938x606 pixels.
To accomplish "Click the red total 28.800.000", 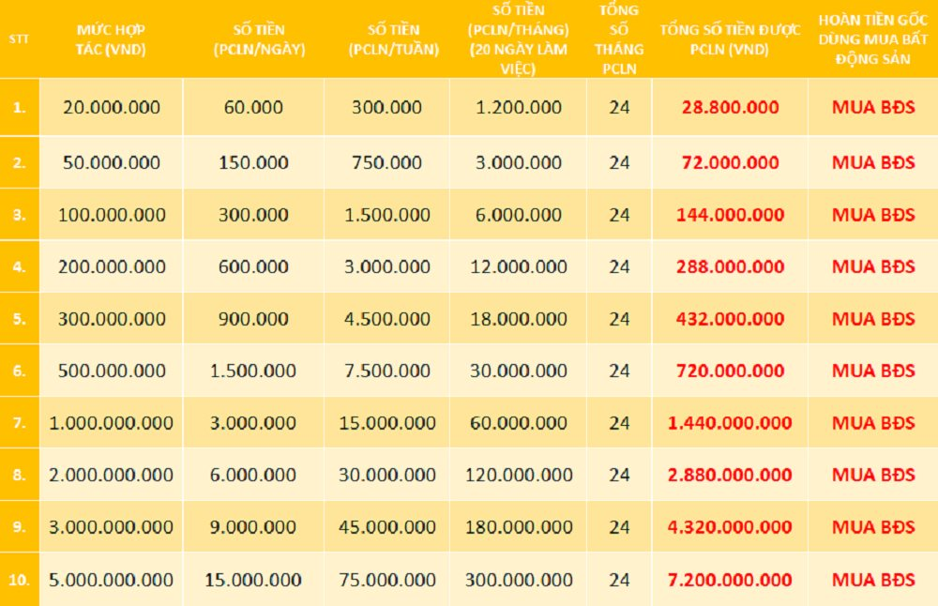I will (x=730, y=107).
